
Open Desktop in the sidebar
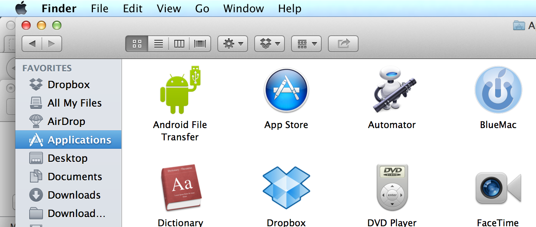68,158
